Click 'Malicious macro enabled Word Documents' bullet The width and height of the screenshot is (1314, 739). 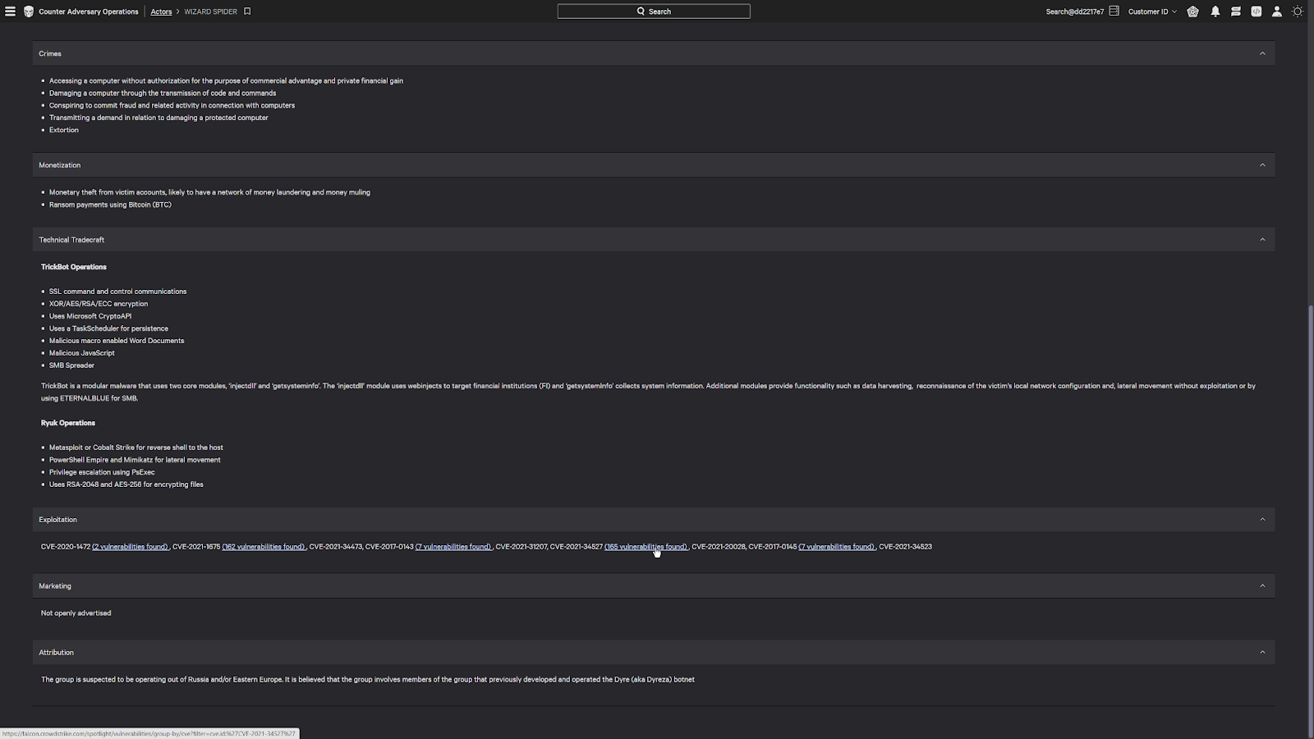[117, 341]
